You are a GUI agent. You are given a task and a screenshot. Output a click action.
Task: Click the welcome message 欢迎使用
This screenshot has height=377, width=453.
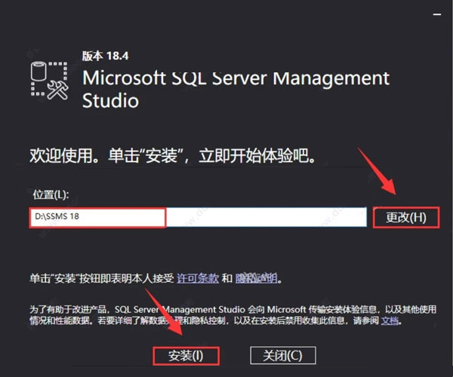(x=173, y=156)
